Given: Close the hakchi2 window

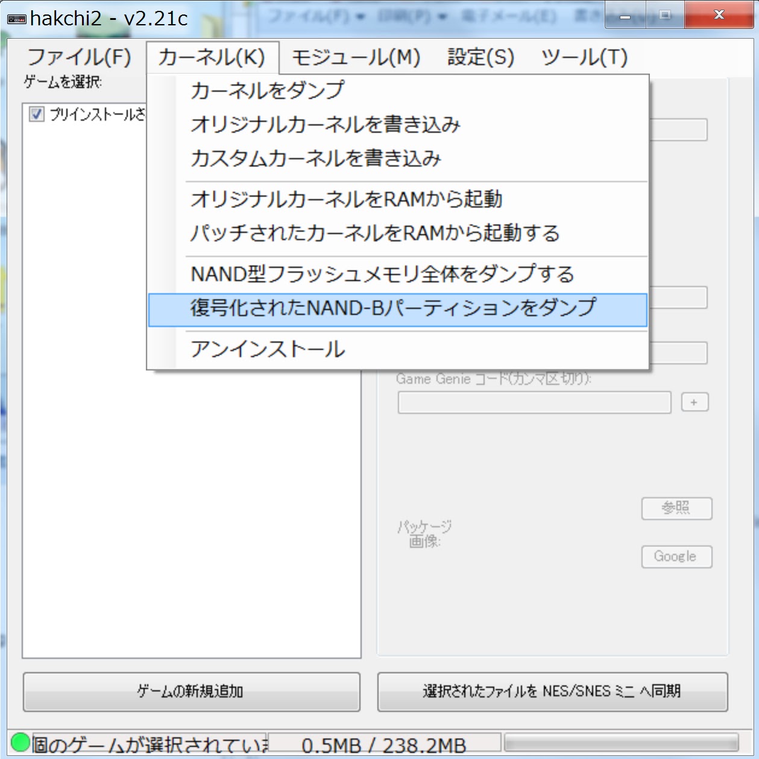Looking at the screenshot, I should click(x=719, y=14).
